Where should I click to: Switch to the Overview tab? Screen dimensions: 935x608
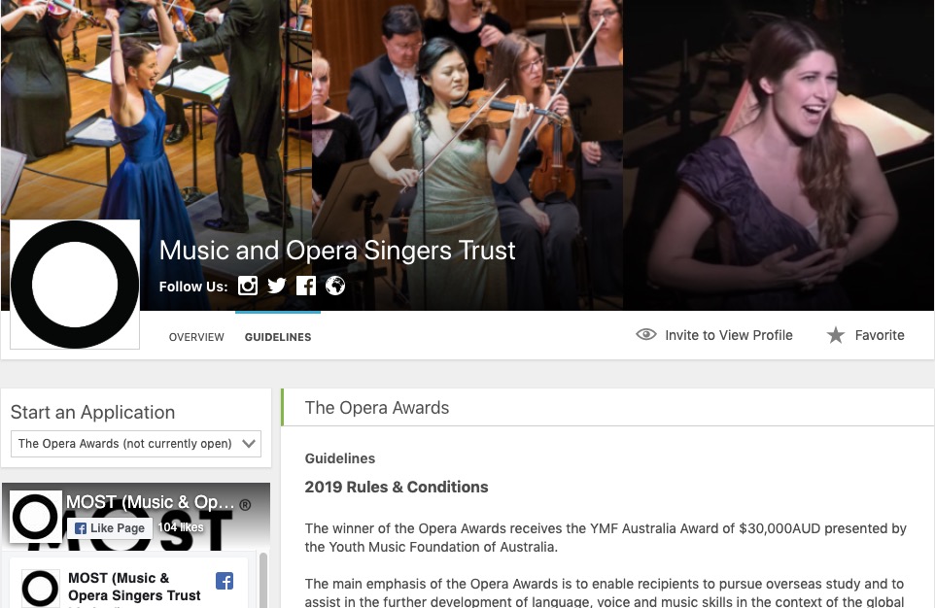pyautogui.click(x=196, y=337)
